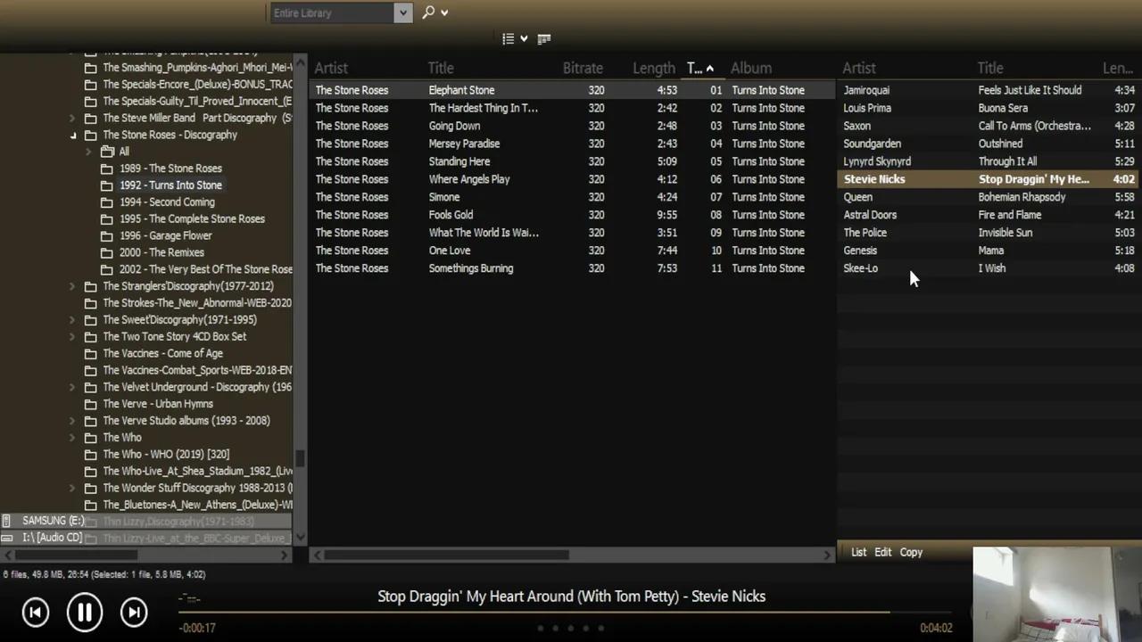This screenshot has width=1142, height=642.
Task: Open the search options dropdown arrow
Action: point(444,12)
